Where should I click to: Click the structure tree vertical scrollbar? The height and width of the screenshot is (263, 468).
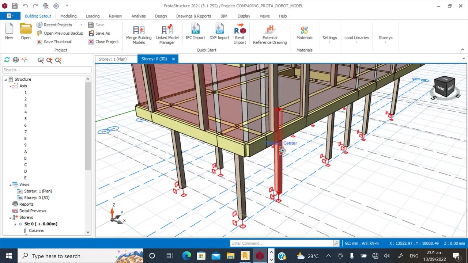(x=88, y=126)
